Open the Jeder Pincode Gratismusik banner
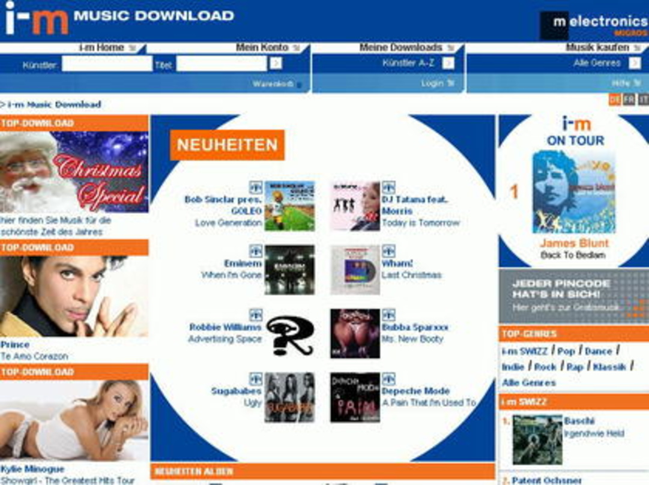This screenshot has height=485, width=649. (574, 297)
